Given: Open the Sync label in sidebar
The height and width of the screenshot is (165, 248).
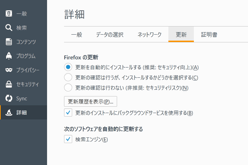Looking at the screenshot, I should tap(22, 99).
